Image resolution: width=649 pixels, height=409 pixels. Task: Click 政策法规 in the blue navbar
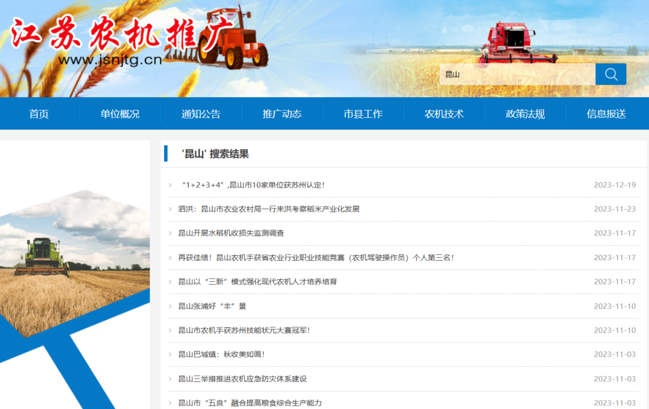click(525, 114)
